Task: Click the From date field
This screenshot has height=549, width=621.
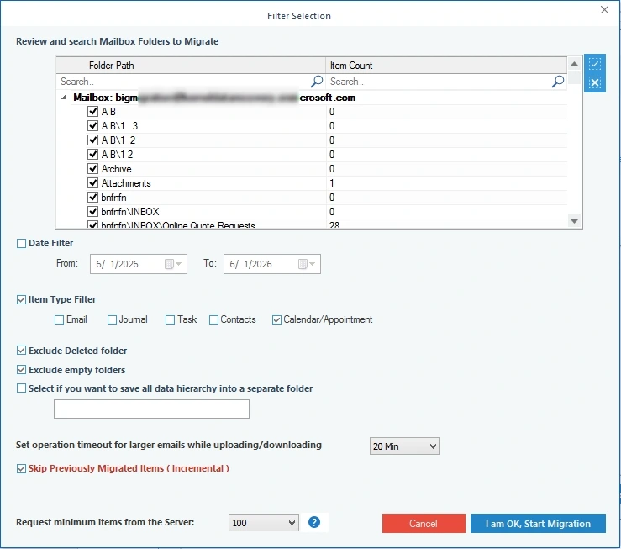Action: [x=138, y=264]
